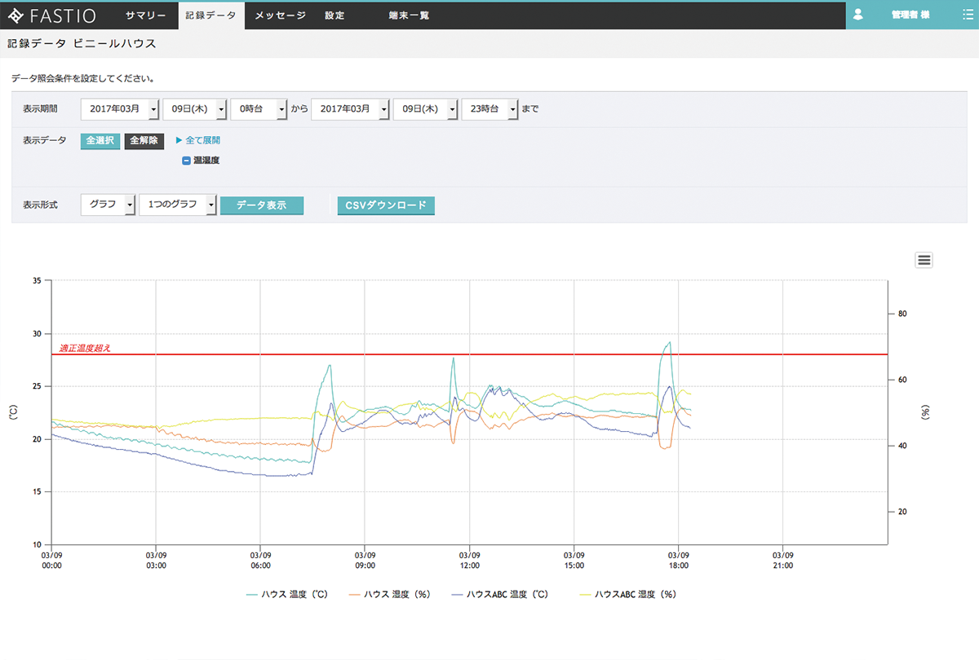Open the start period 2017年03月 dropdown
979x660 pixels.
(121, 109)
